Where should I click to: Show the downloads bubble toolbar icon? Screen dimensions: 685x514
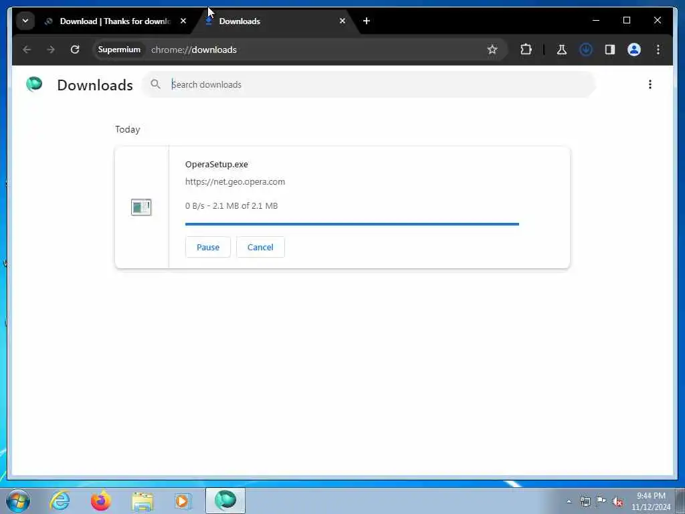click(x=586, y=50)
